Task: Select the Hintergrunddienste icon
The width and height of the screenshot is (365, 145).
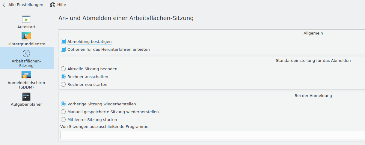Action: coord(26,36)
